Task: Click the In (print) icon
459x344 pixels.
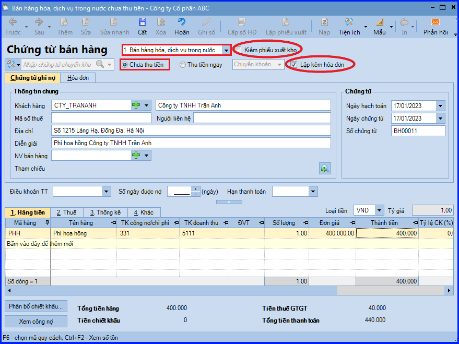Action: pos(404,22)
